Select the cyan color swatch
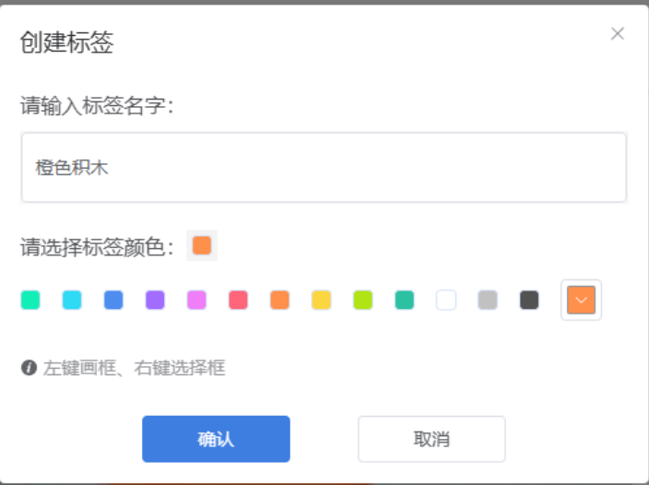The width and height of the screenshot is (649, 485). [x=72, y=300]
